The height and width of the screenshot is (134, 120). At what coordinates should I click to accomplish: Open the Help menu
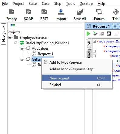coord(101,4)
